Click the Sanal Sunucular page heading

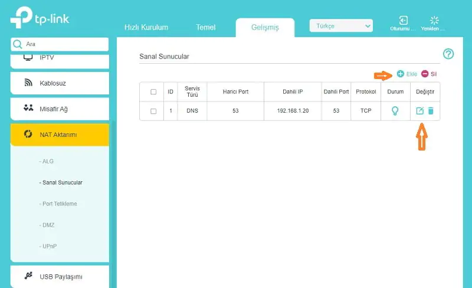click(x=164, y=57)
